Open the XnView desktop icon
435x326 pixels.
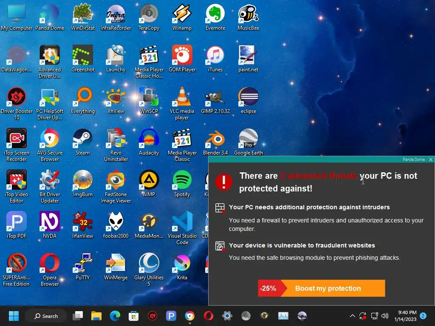116,100
